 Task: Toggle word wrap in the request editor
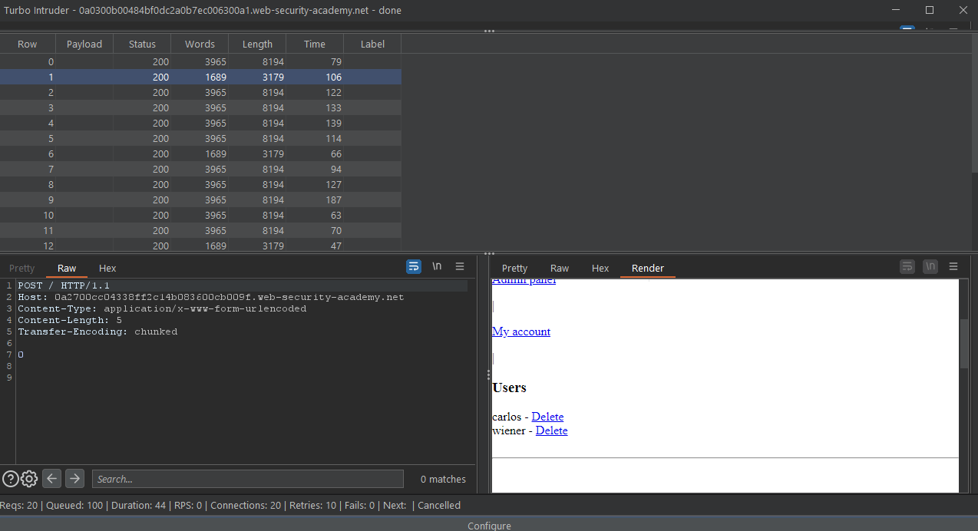point(414,266)
